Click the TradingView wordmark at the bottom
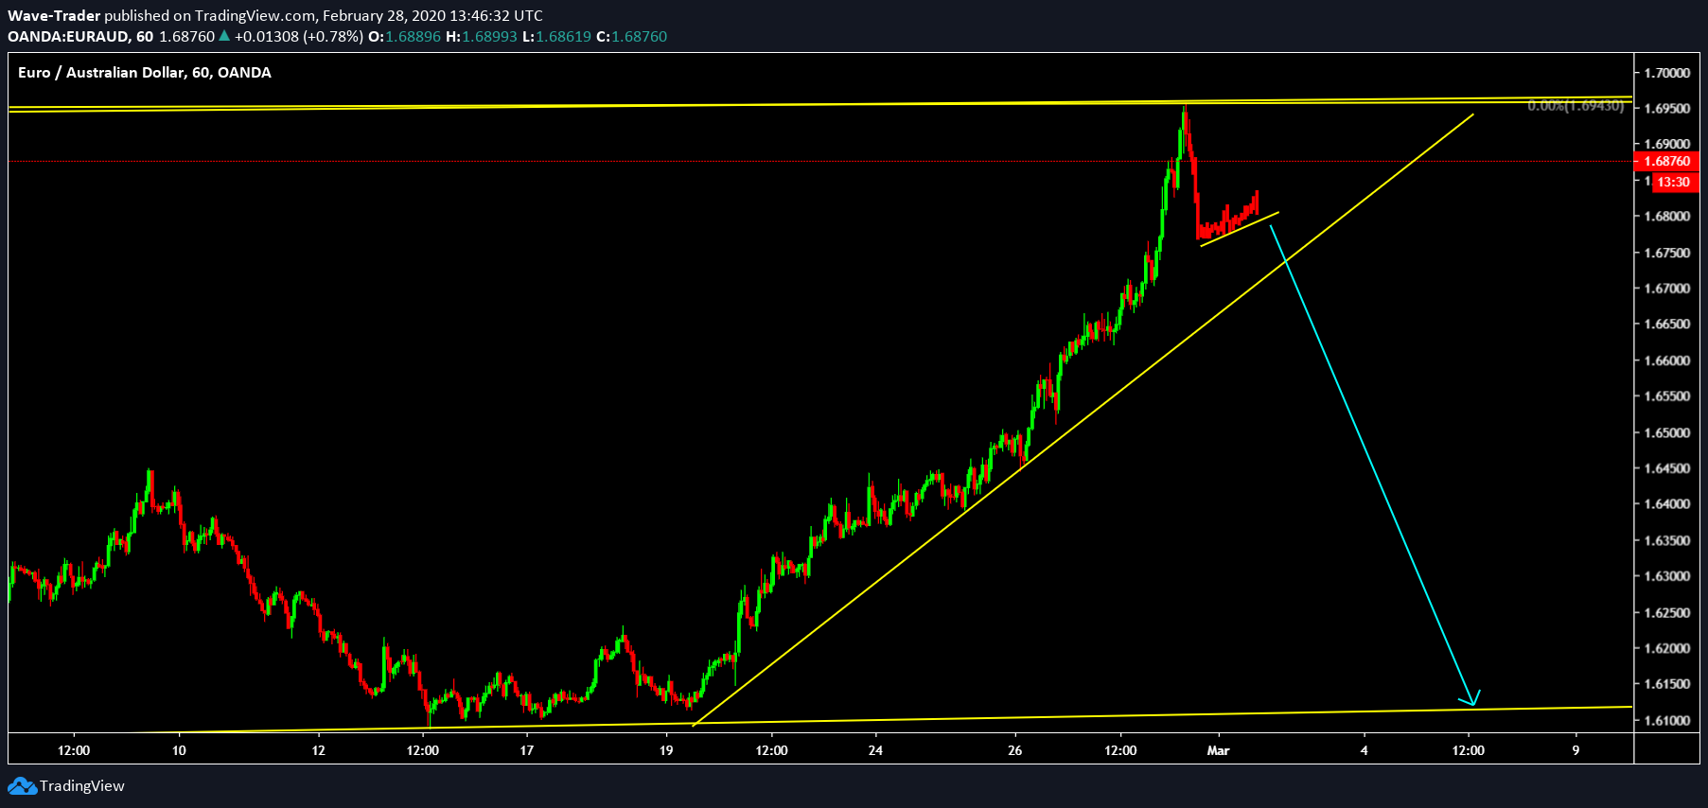The image size is (1708, 808). pos(82,786)
